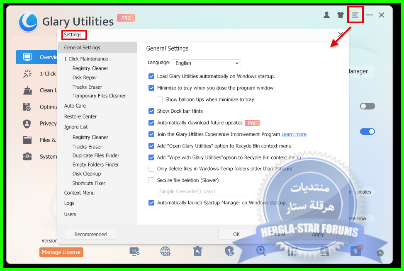
Task: Open the main menu hamburger icon
Action: click(355, 15)
